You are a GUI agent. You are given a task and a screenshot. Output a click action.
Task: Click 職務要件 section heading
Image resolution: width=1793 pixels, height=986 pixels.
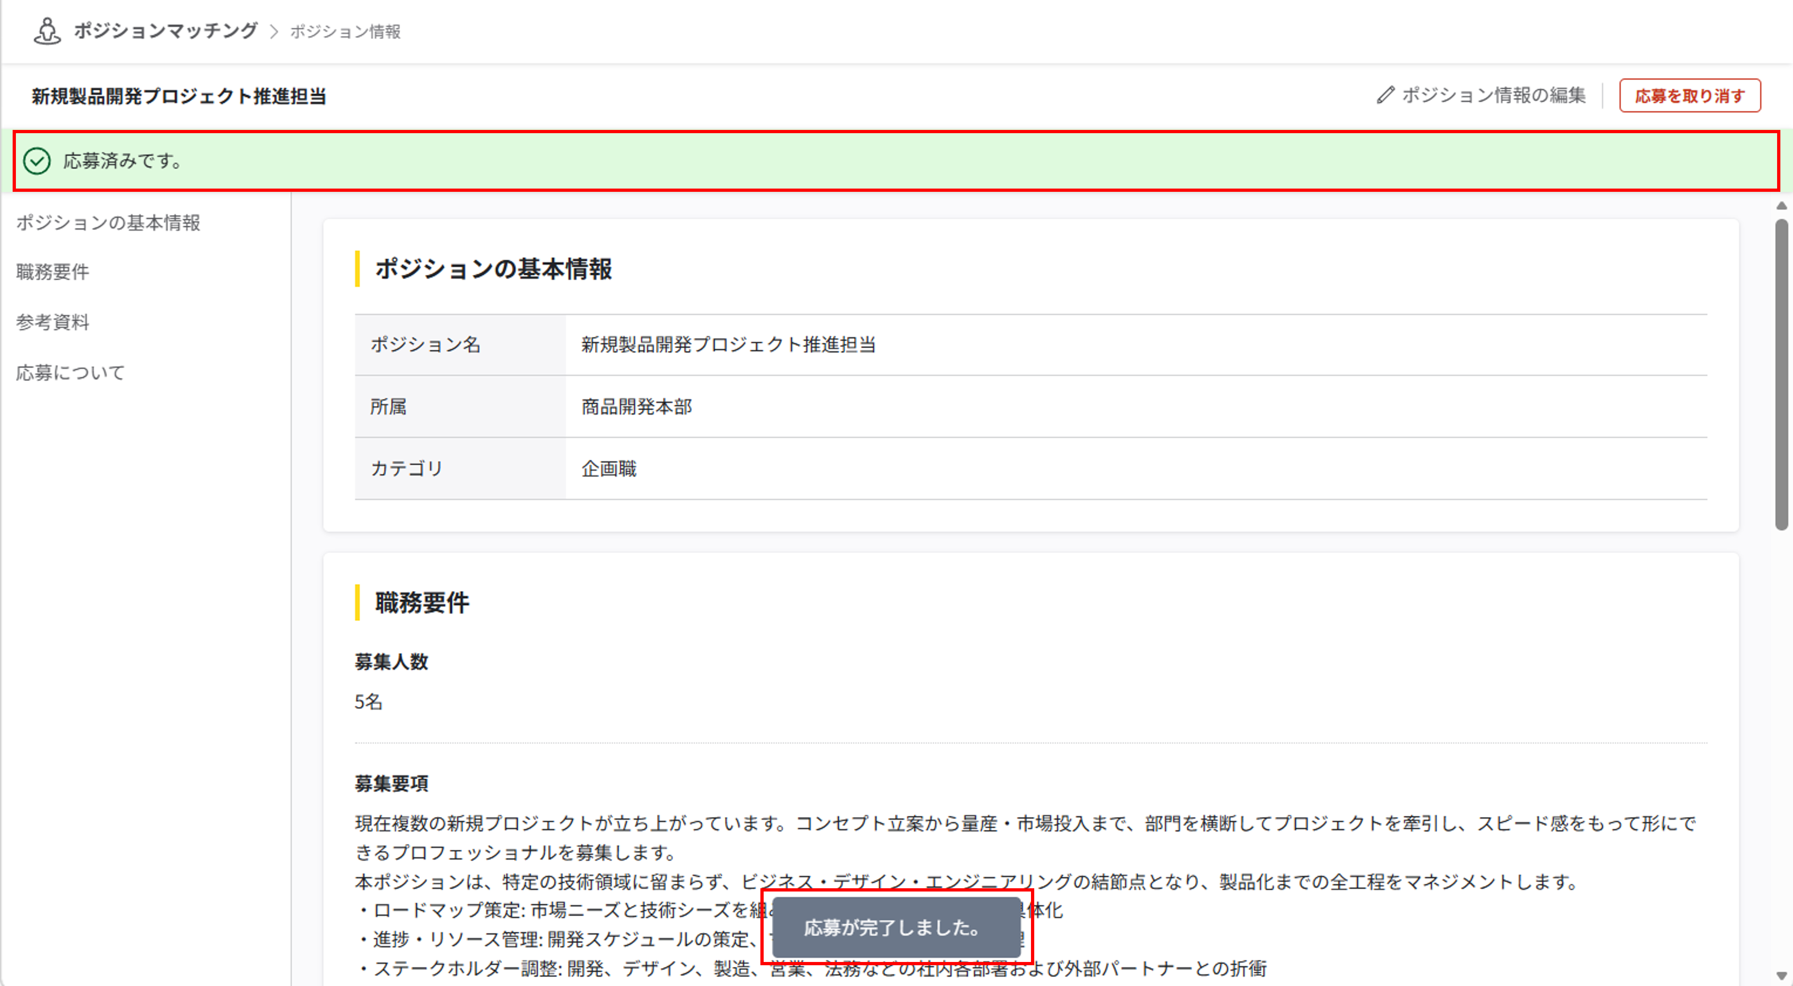pos(423,603)
